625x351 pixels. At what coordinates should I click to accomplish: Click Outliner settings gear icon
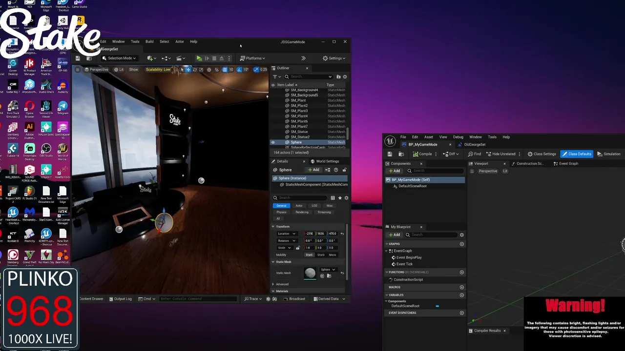345,77
